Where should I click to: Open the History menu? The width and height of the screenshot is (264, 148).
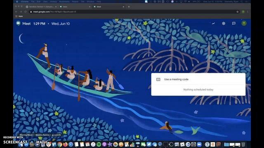pyautogui.click(x=53, y=2)
